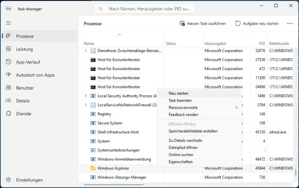
Task: Choose Online suchen menu entry
Action: click(x=200, y=155)
